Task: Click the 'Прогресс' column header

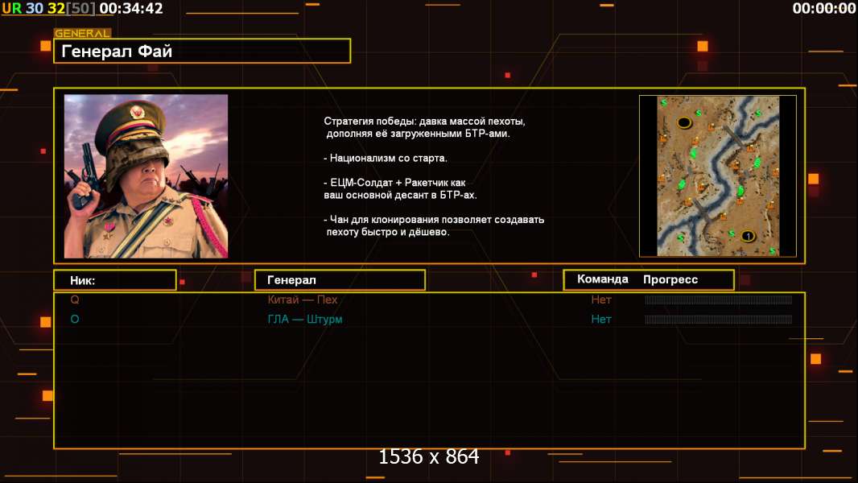Action: [x=670, y=279]
